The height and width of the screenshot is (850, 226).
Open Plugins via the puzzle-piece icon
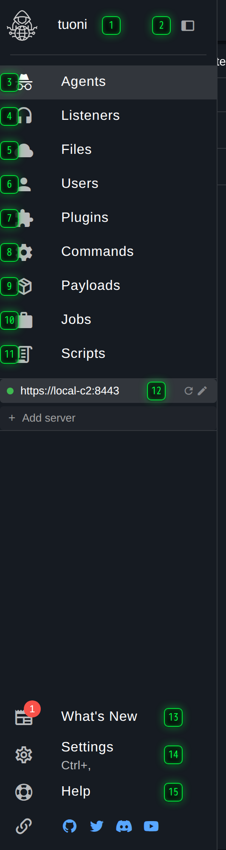[x=24, y=218]
